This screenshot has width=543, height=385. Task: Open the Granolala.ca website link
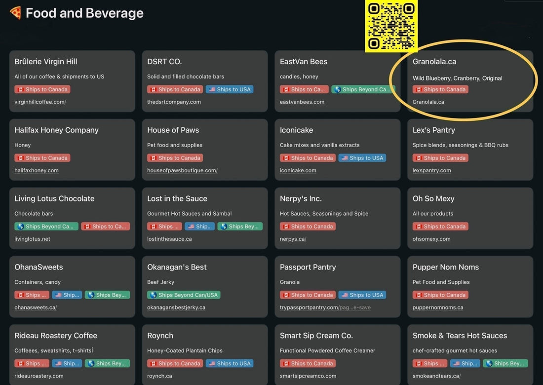(428, 102)
